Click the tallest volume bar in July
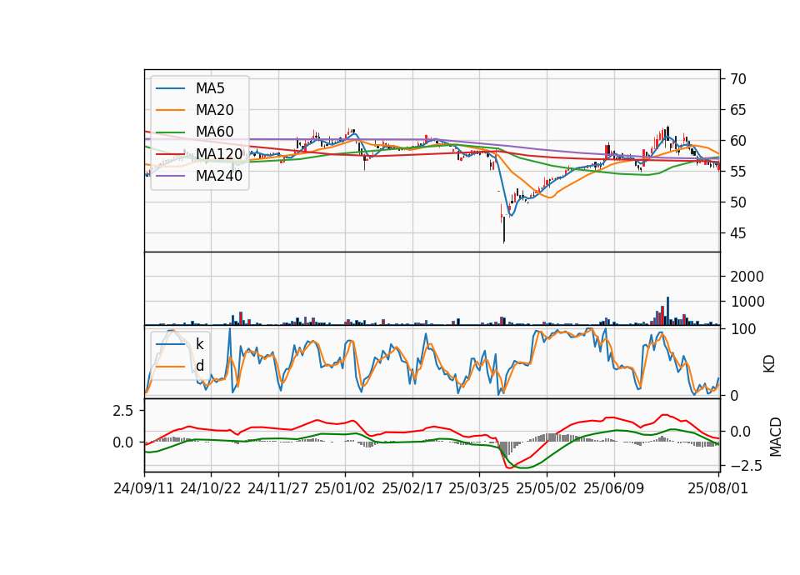The image size is (800, 575). coord(667,311)
